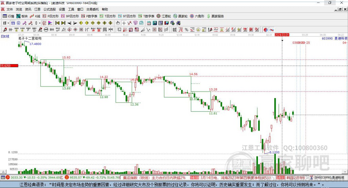The width and height of the screenshot is (348, 188).
Task: Toggle the infinity loop icon
Action: (x=272, y=30)
